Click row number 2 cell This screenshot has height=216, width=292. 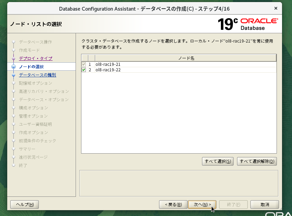[x=90, y=70]
